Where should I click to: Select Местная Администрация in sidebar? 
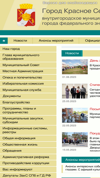[x=28, y=71]
